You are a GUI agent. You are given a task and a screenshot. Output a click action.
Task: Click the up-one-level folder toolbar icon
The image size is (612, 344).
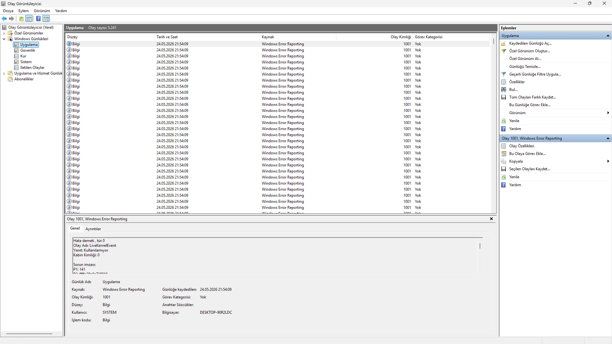click(x=21, y=18)
